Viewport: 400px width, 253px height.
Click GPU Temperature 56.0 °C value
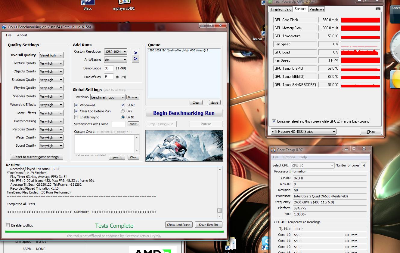click(x=329, y=36)
